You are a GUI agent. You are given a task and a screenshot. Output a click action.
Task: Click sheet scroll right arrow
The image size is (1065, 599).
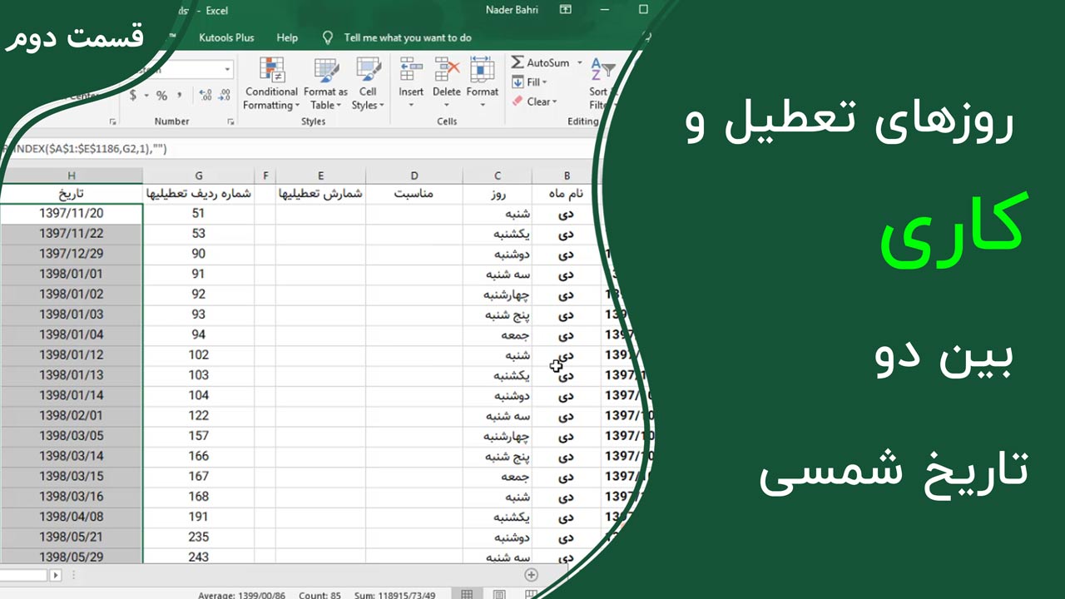(x=56, y=575)
